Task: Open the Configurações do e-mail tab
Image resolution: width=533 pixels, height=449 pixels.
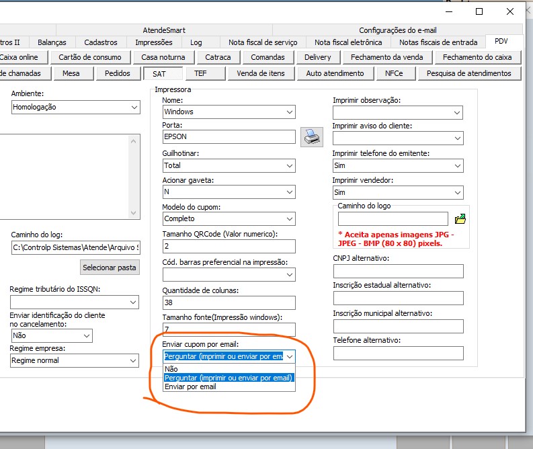Action: coord(398,30)
